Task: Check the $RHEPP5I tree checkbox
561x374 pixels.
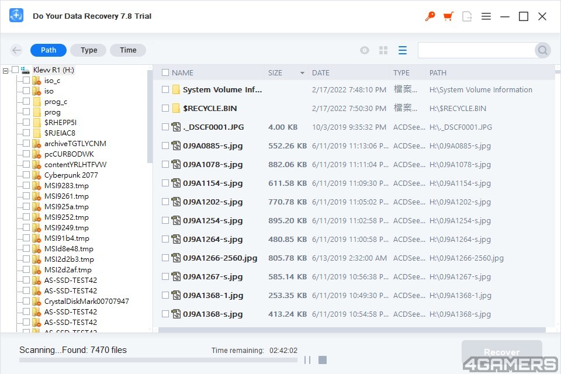Action: click(x=26, y=122)
